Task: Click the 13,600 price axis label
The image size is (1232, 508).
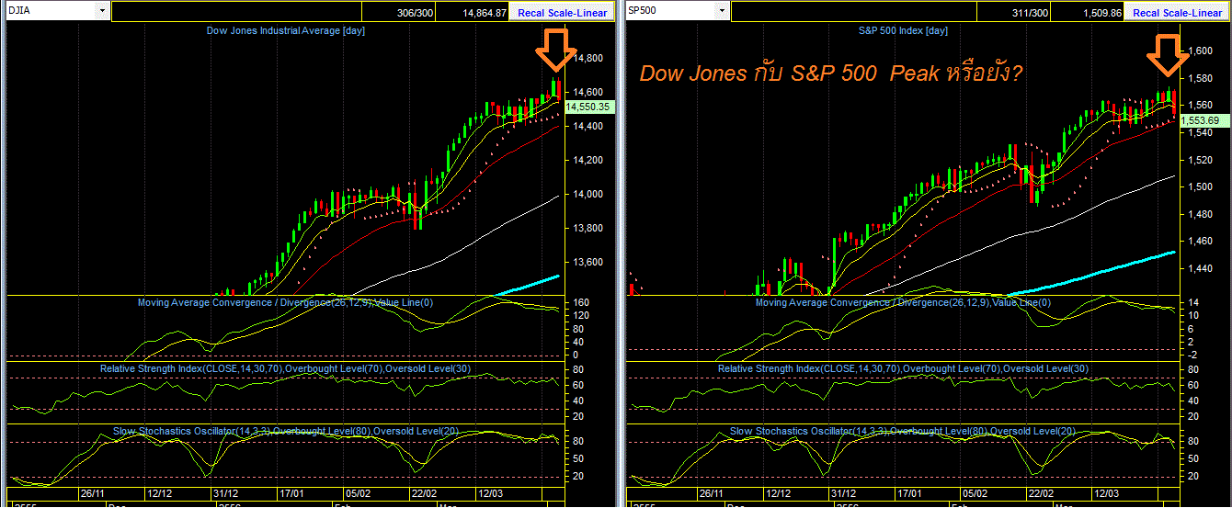Action: point(587,262)
